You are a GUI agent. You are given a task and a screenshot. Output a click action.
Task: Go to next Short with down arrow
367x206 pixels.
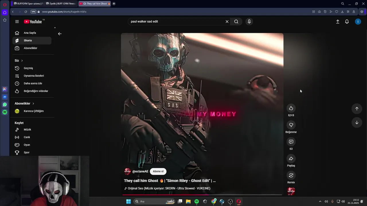(357, 122)
